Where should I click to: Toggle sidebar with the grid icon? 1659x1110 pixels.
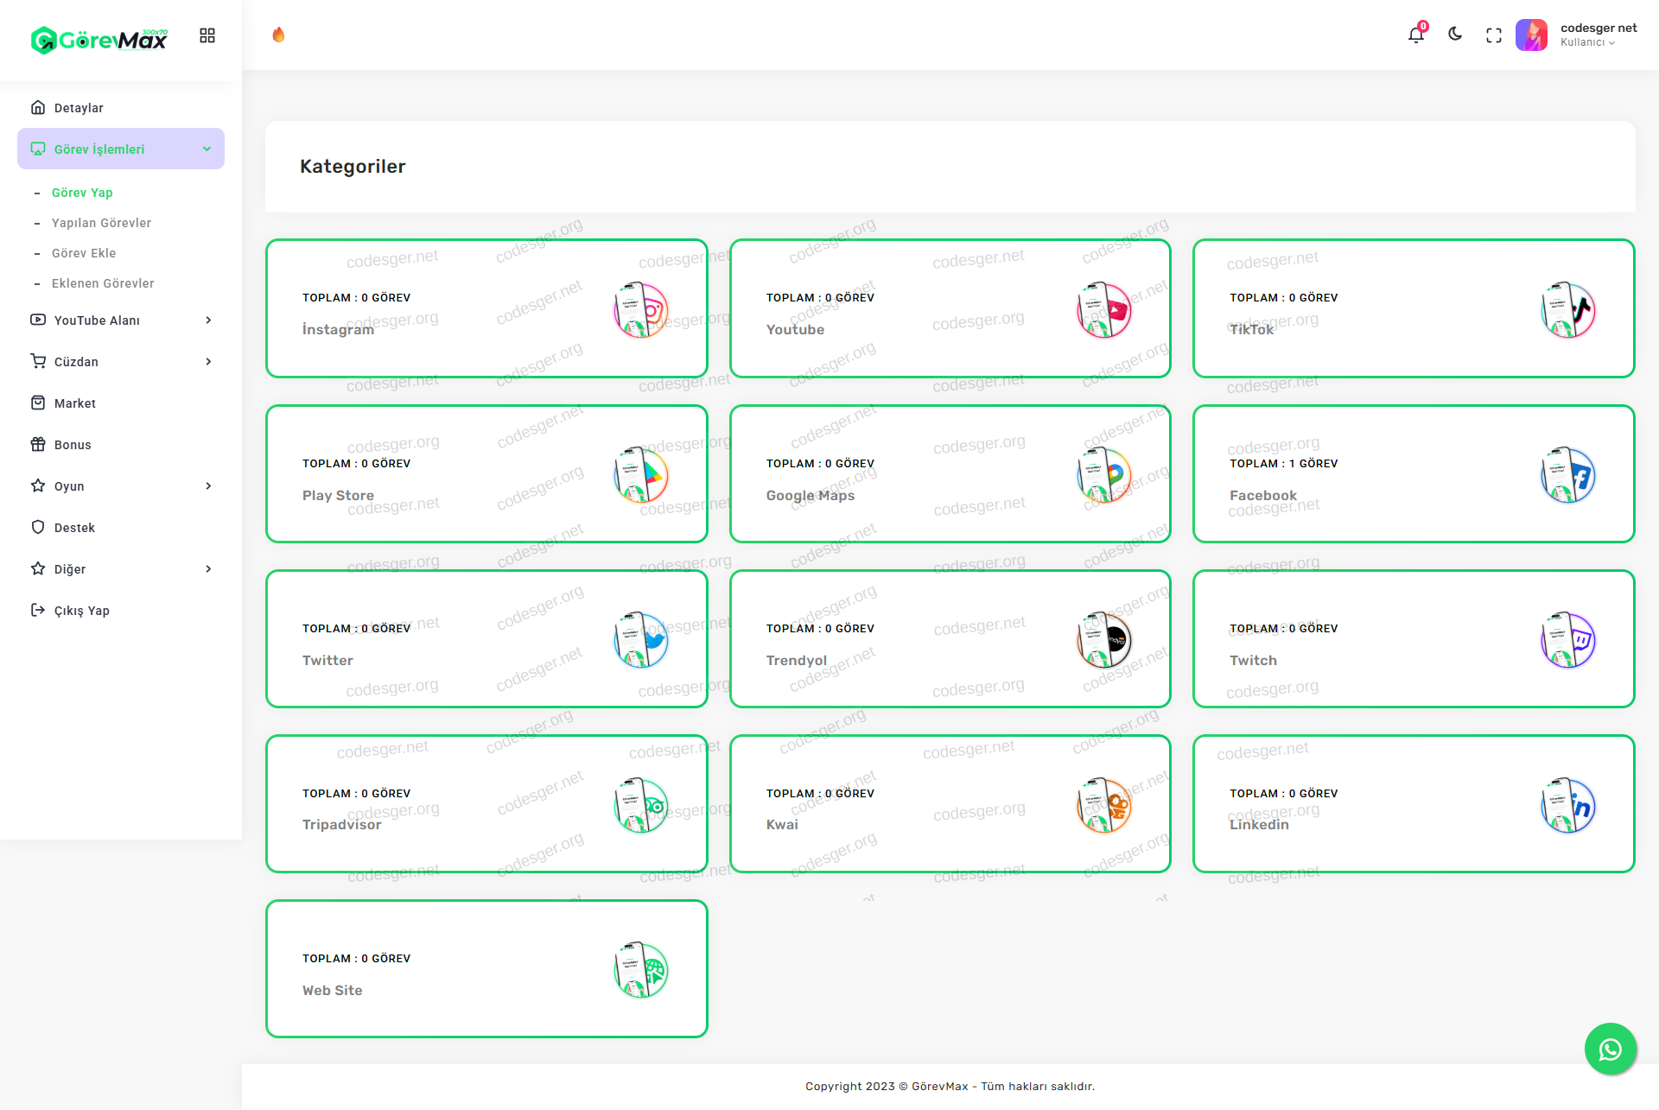coord(207,35)
